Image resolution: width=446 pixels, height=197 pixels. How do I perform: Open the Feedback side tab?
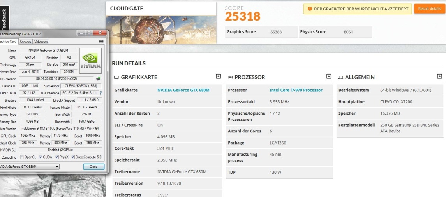point(4,18)
